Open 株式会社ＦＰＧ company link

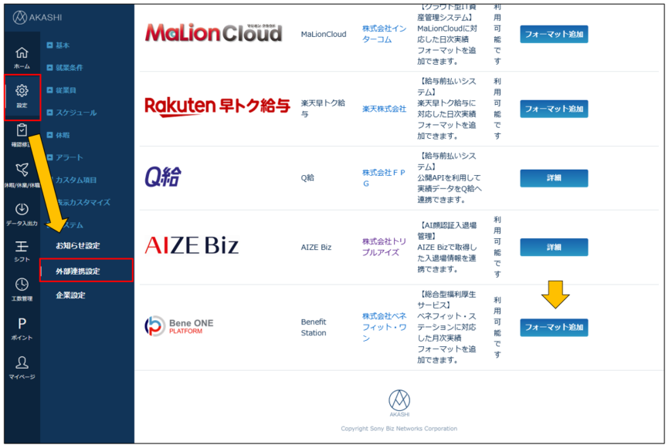click(x=384, y=178)
